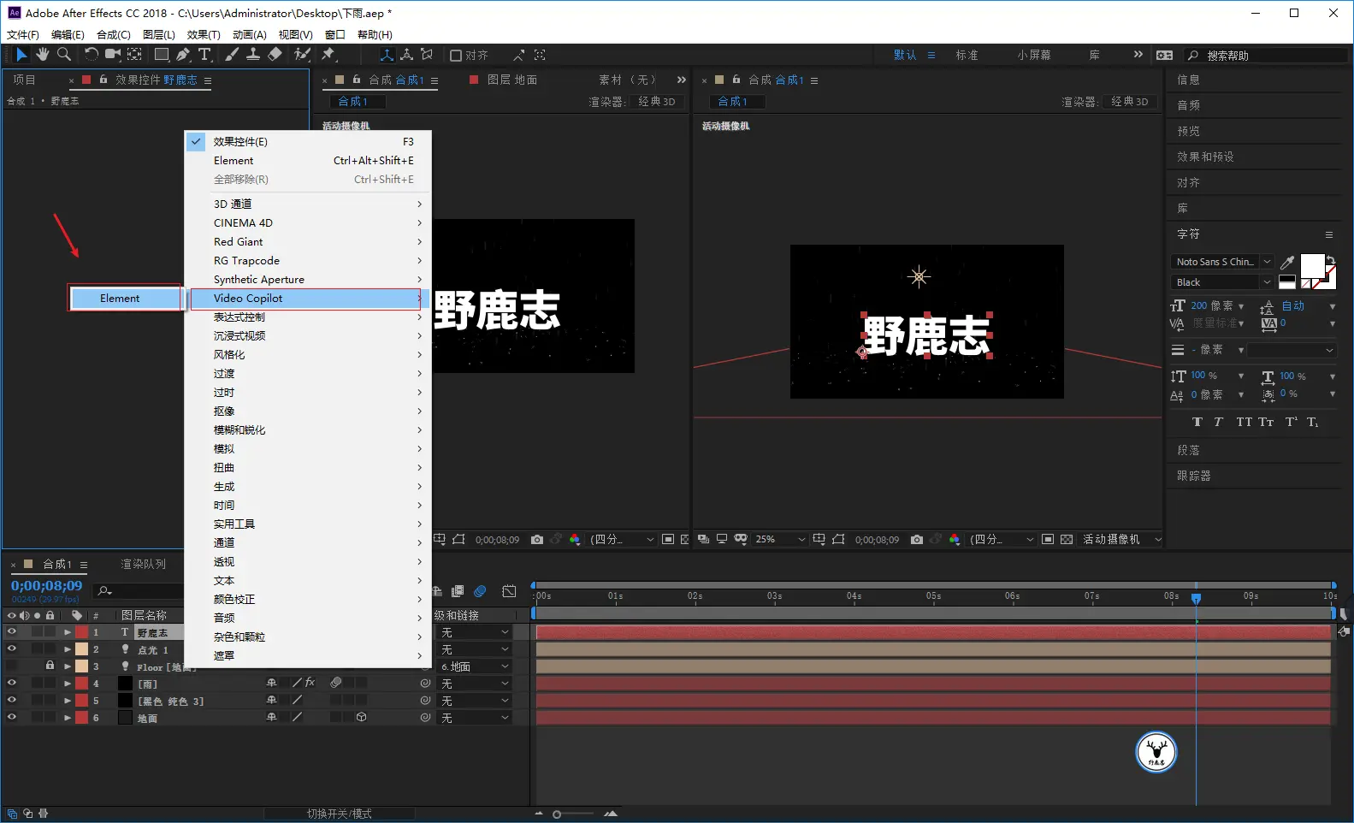Open the RG Trapcode effects submenu

(x=308, y=261)
